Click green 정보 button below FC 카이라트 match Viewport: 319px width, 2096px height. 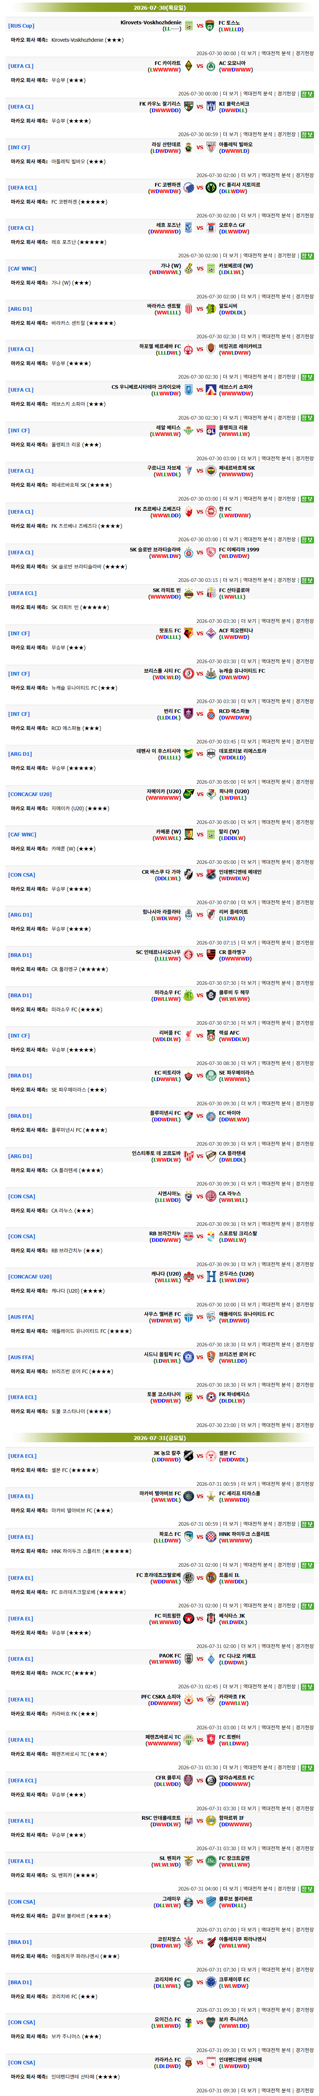307,94
